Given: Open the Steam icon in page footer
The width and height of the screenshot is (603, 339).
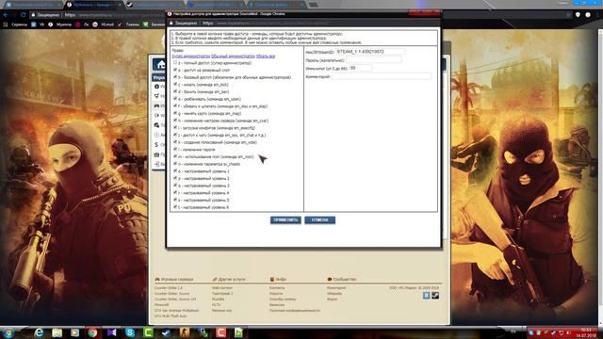Looking at the screenshot, I should [x=435, y=295].
